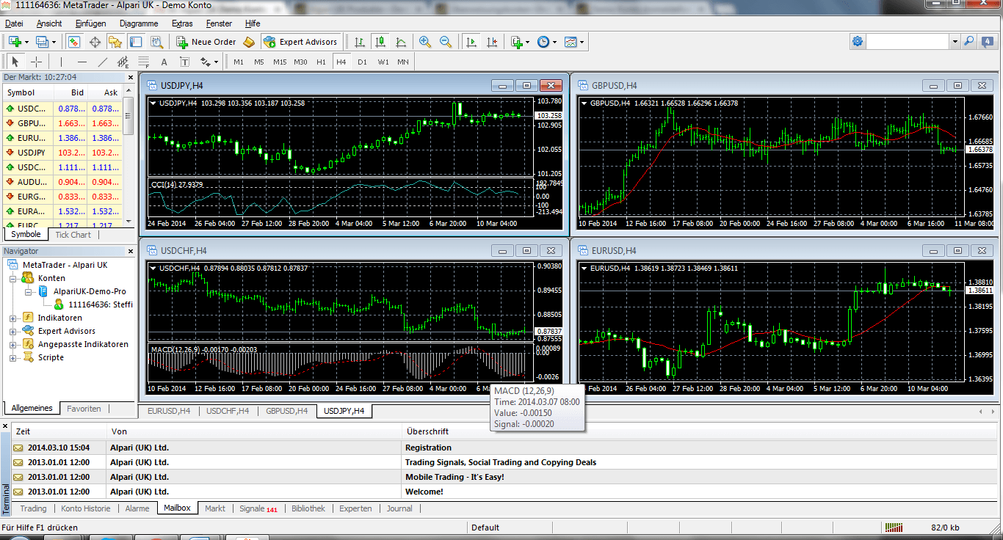The height and width of the screenshot is (540, 1003).
Task: Switch timeframe to H1
Action: pos(321,62)
